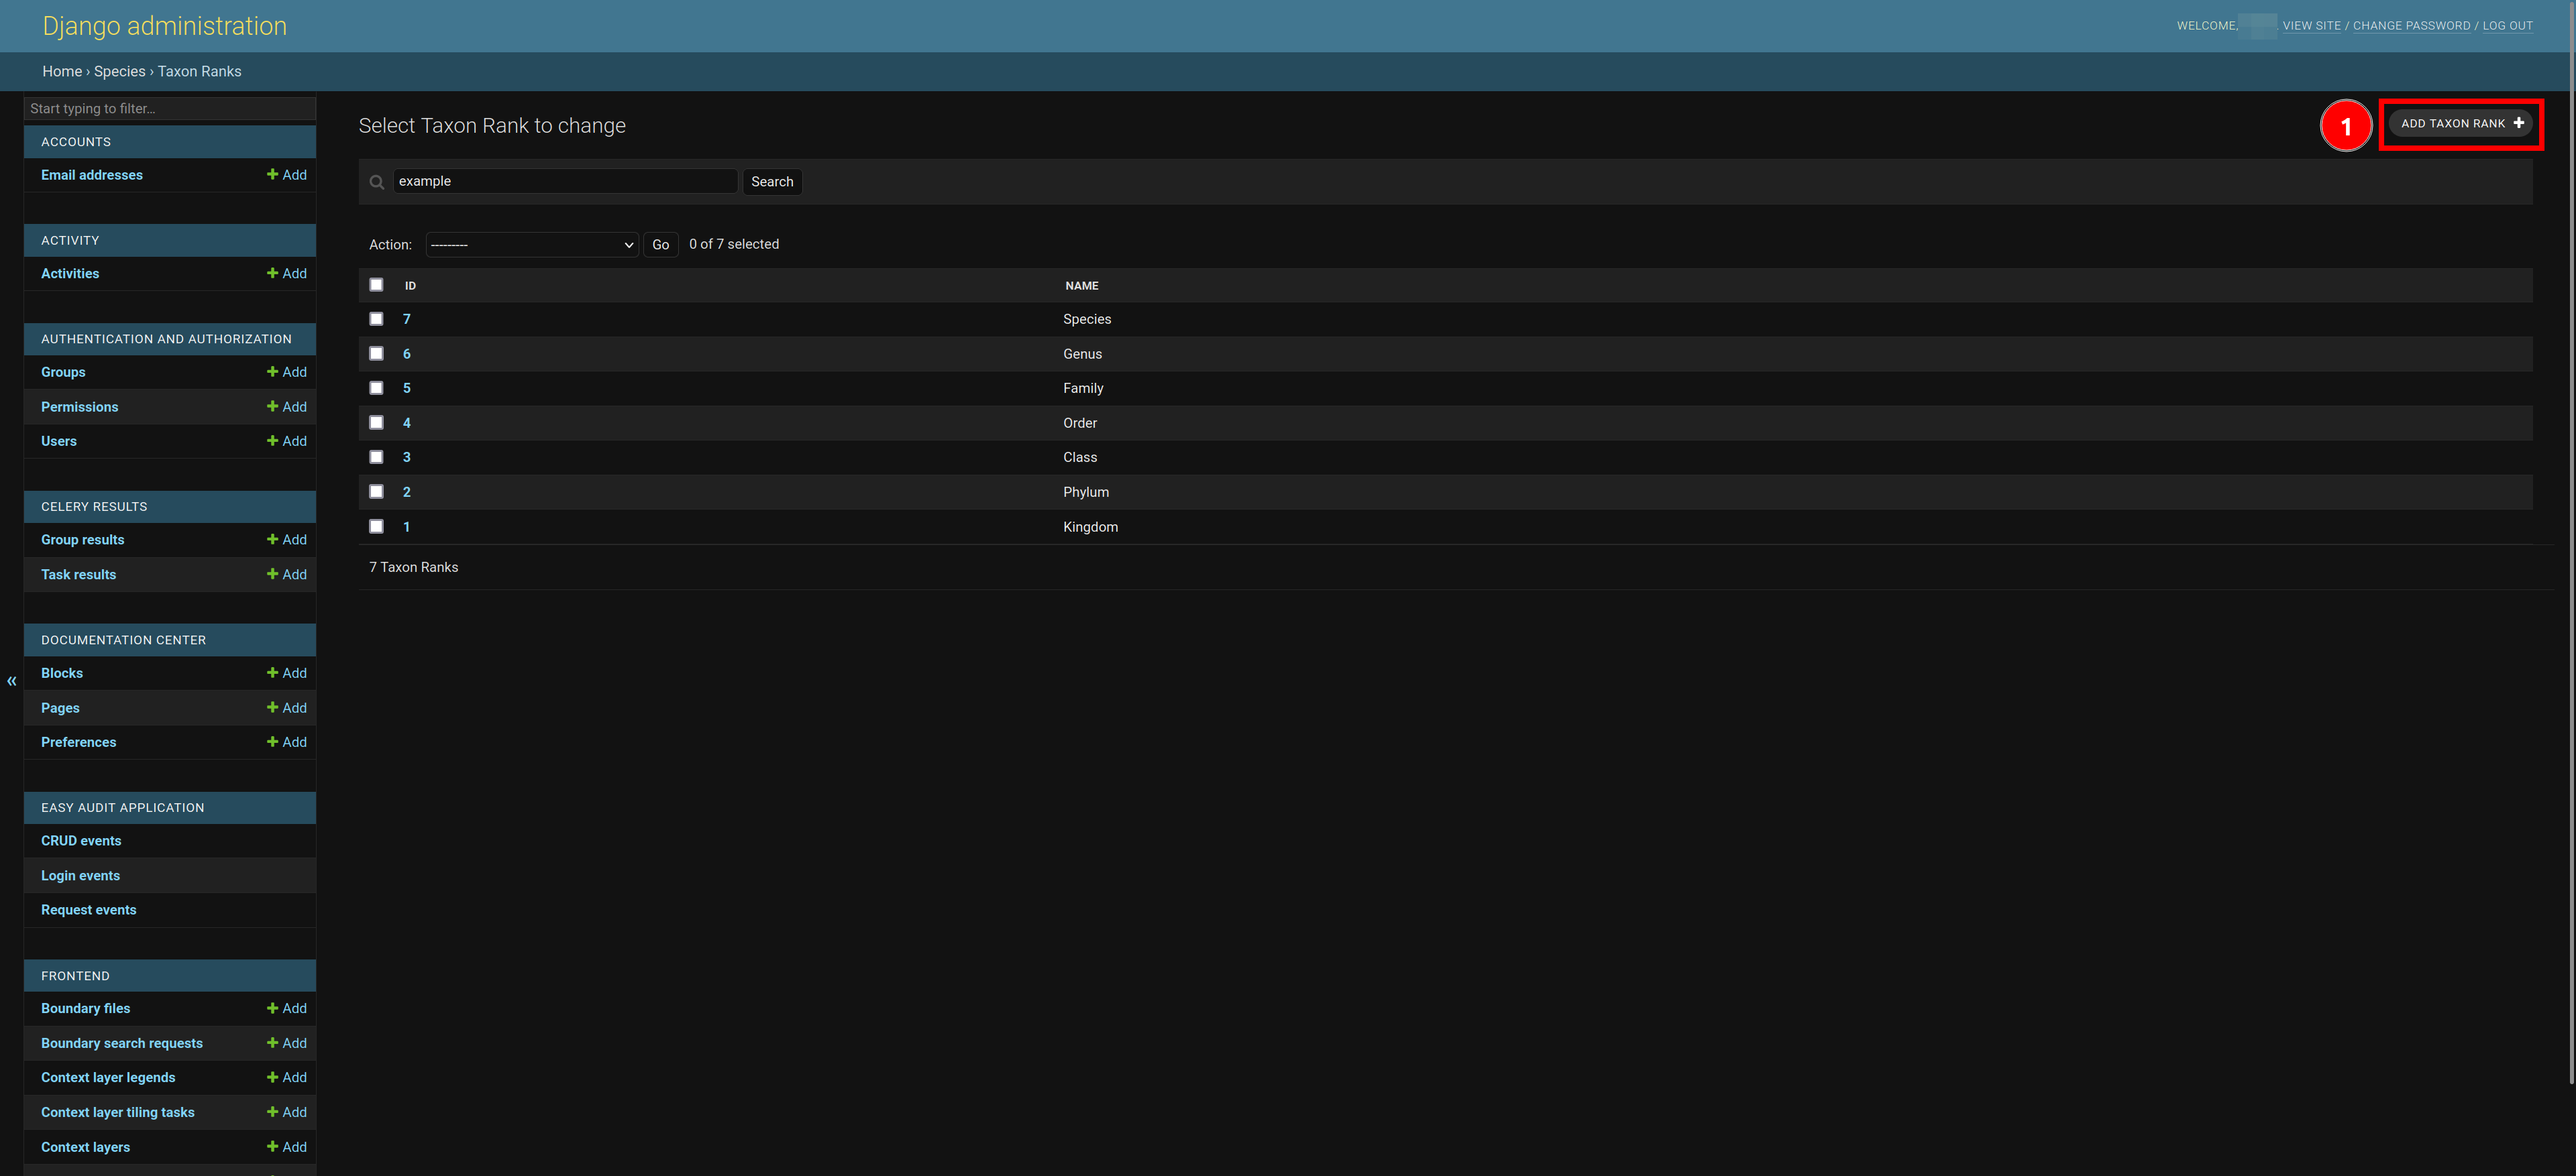This screenshot has height=1176, width=2576.
Task: Add a new Pages entry
Action: point(287,709)
